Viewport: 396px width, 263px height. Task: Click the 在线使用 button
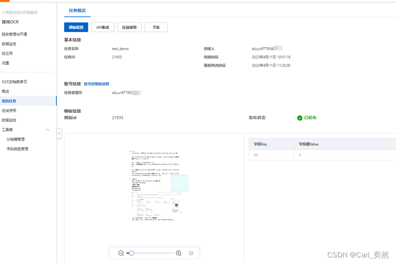click(129, 27)
